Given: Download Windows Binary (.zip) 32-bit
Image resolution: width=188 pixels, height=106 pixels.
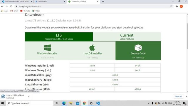Looking at the screenshot, I should coord(92,70).
